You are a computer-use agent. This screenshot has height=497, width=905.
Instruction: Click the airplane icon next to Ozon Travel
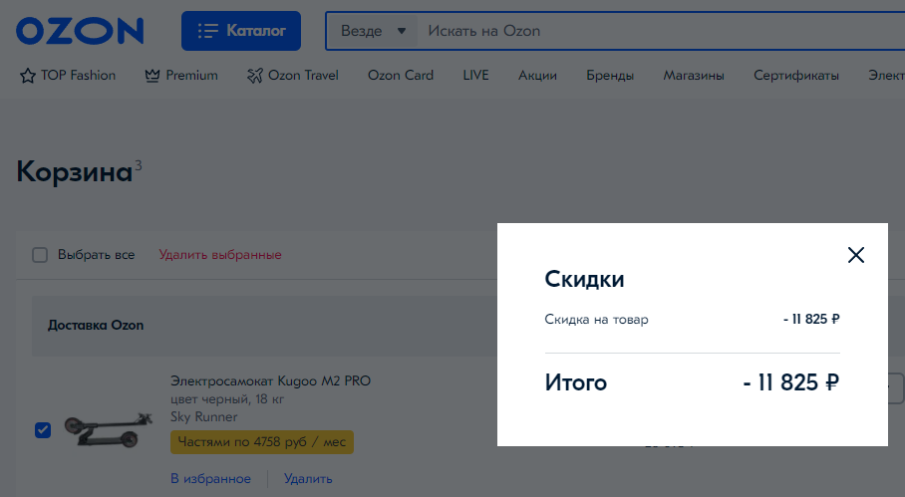pyautogui.click(x=254, y=76)
